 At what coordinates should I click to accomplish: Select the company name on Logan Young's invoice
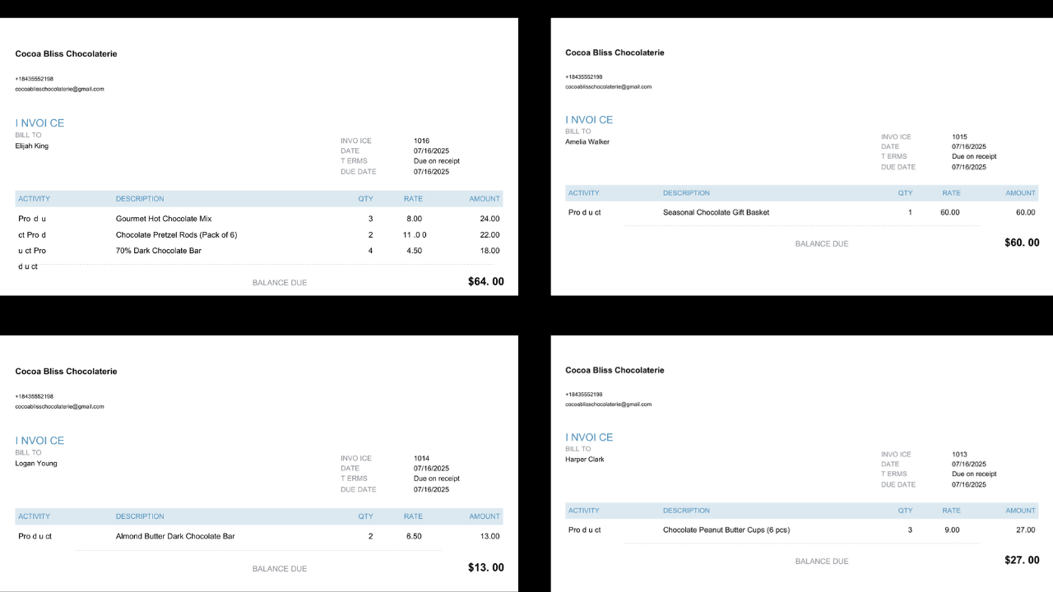pos(66,372)
